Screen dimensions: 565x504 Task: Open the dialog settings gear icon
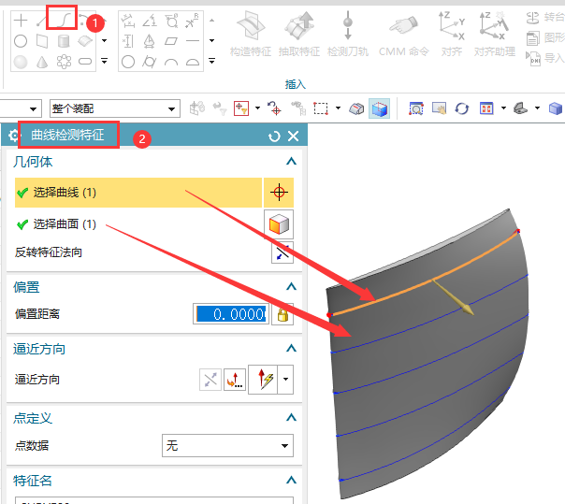14,136
